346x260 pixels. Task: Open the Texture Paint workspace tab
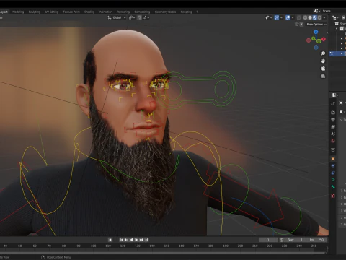71,12
